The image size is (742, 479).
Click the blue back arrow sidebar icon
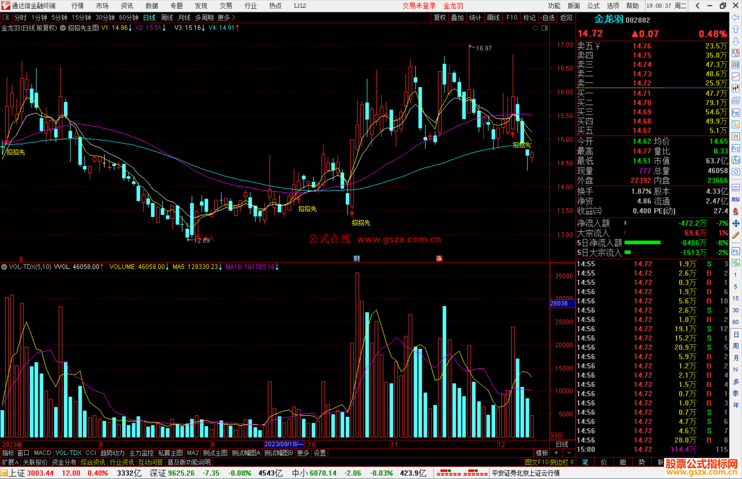coord(735,18)
